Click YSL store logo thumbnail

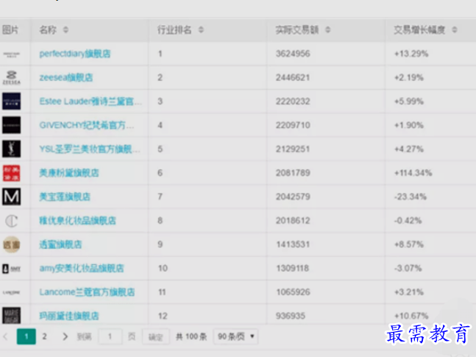coord(12,149)
